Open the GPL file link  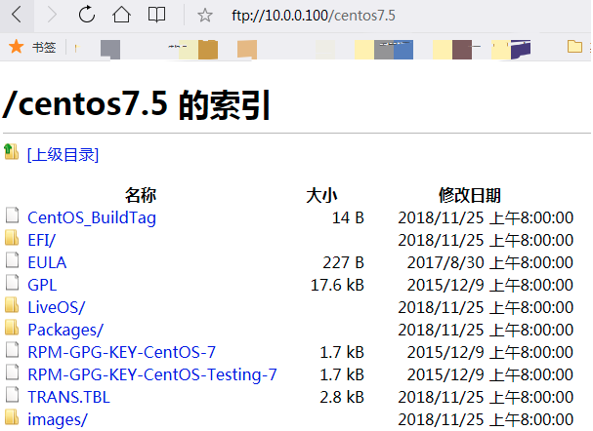click(x=42, y=285)
